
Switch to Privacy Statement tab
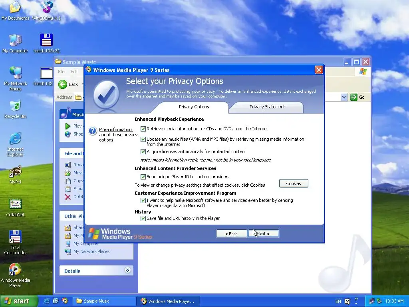pyautogui.click(x=267, y=107)
